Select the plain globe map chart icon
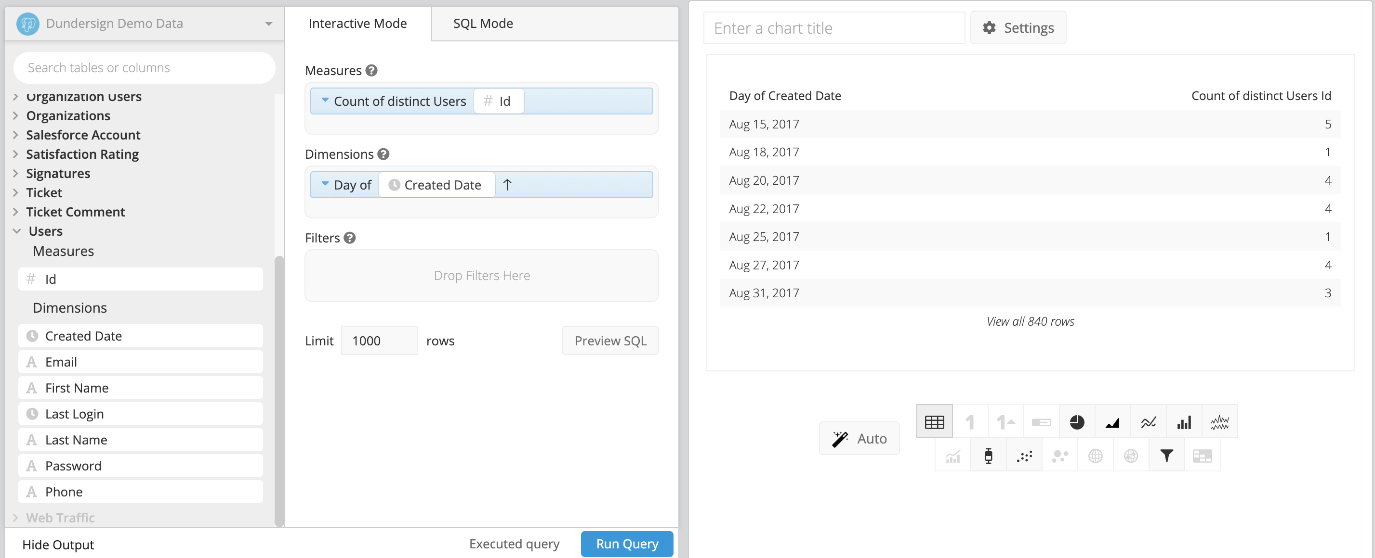Image resolution: width=1375 pixels, height=558 pixels. click(1095, 456)
